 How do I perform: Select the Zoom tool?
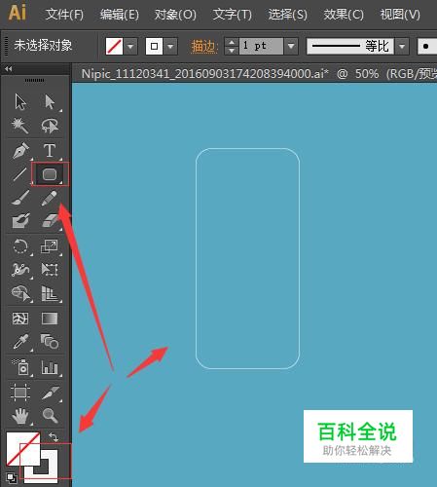(50, 416)
